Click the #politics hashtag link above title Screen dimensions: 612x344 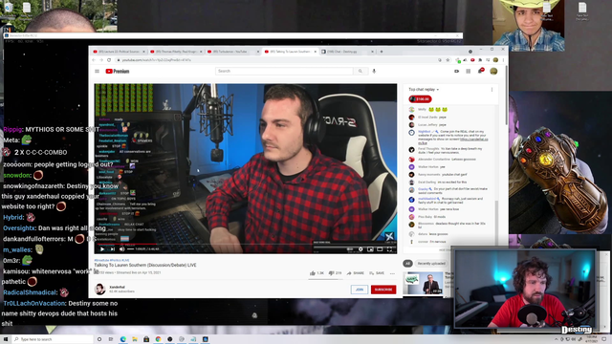115,260
